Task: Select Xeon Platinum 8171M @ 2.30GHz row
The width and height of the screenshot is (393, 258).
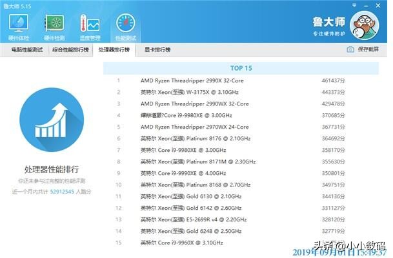Action: pyautogui.click(x=241, y=161)
